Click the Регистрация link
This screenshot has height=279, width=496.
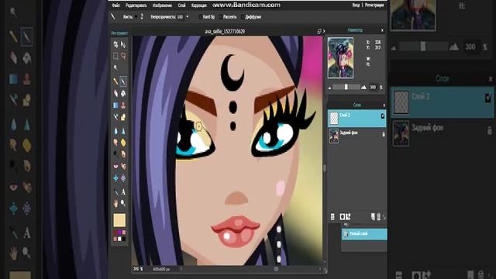point(374,5)
